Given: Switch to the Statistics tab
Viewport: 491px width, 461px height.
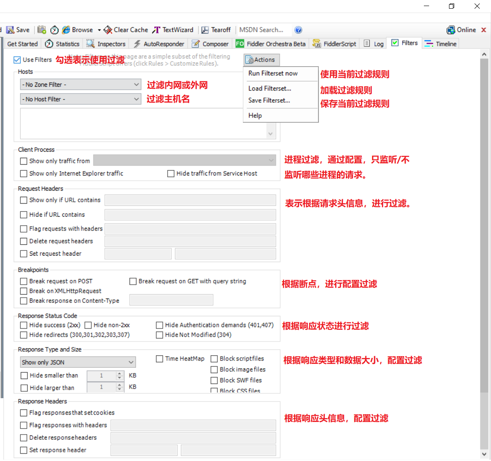Looking at the screenshot, I should (62, 44).
